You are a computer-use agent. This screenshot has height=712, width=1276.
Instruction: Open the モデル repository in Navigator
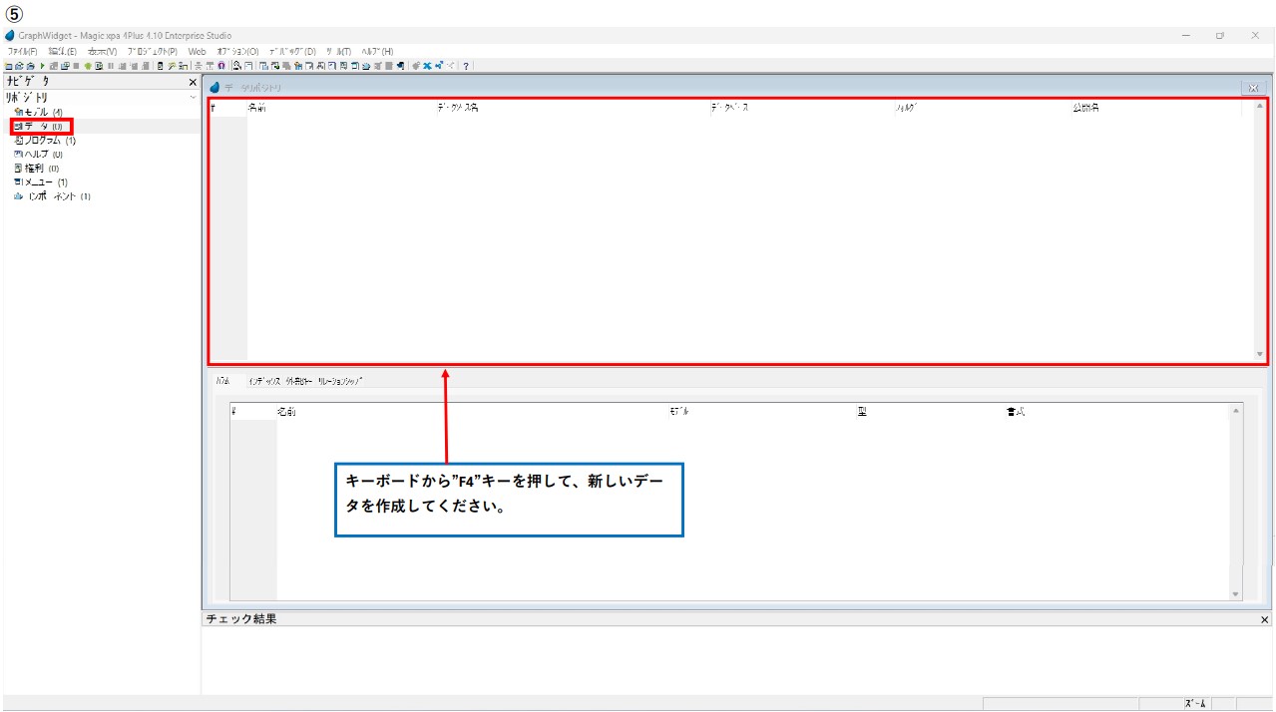pos(39,113)
